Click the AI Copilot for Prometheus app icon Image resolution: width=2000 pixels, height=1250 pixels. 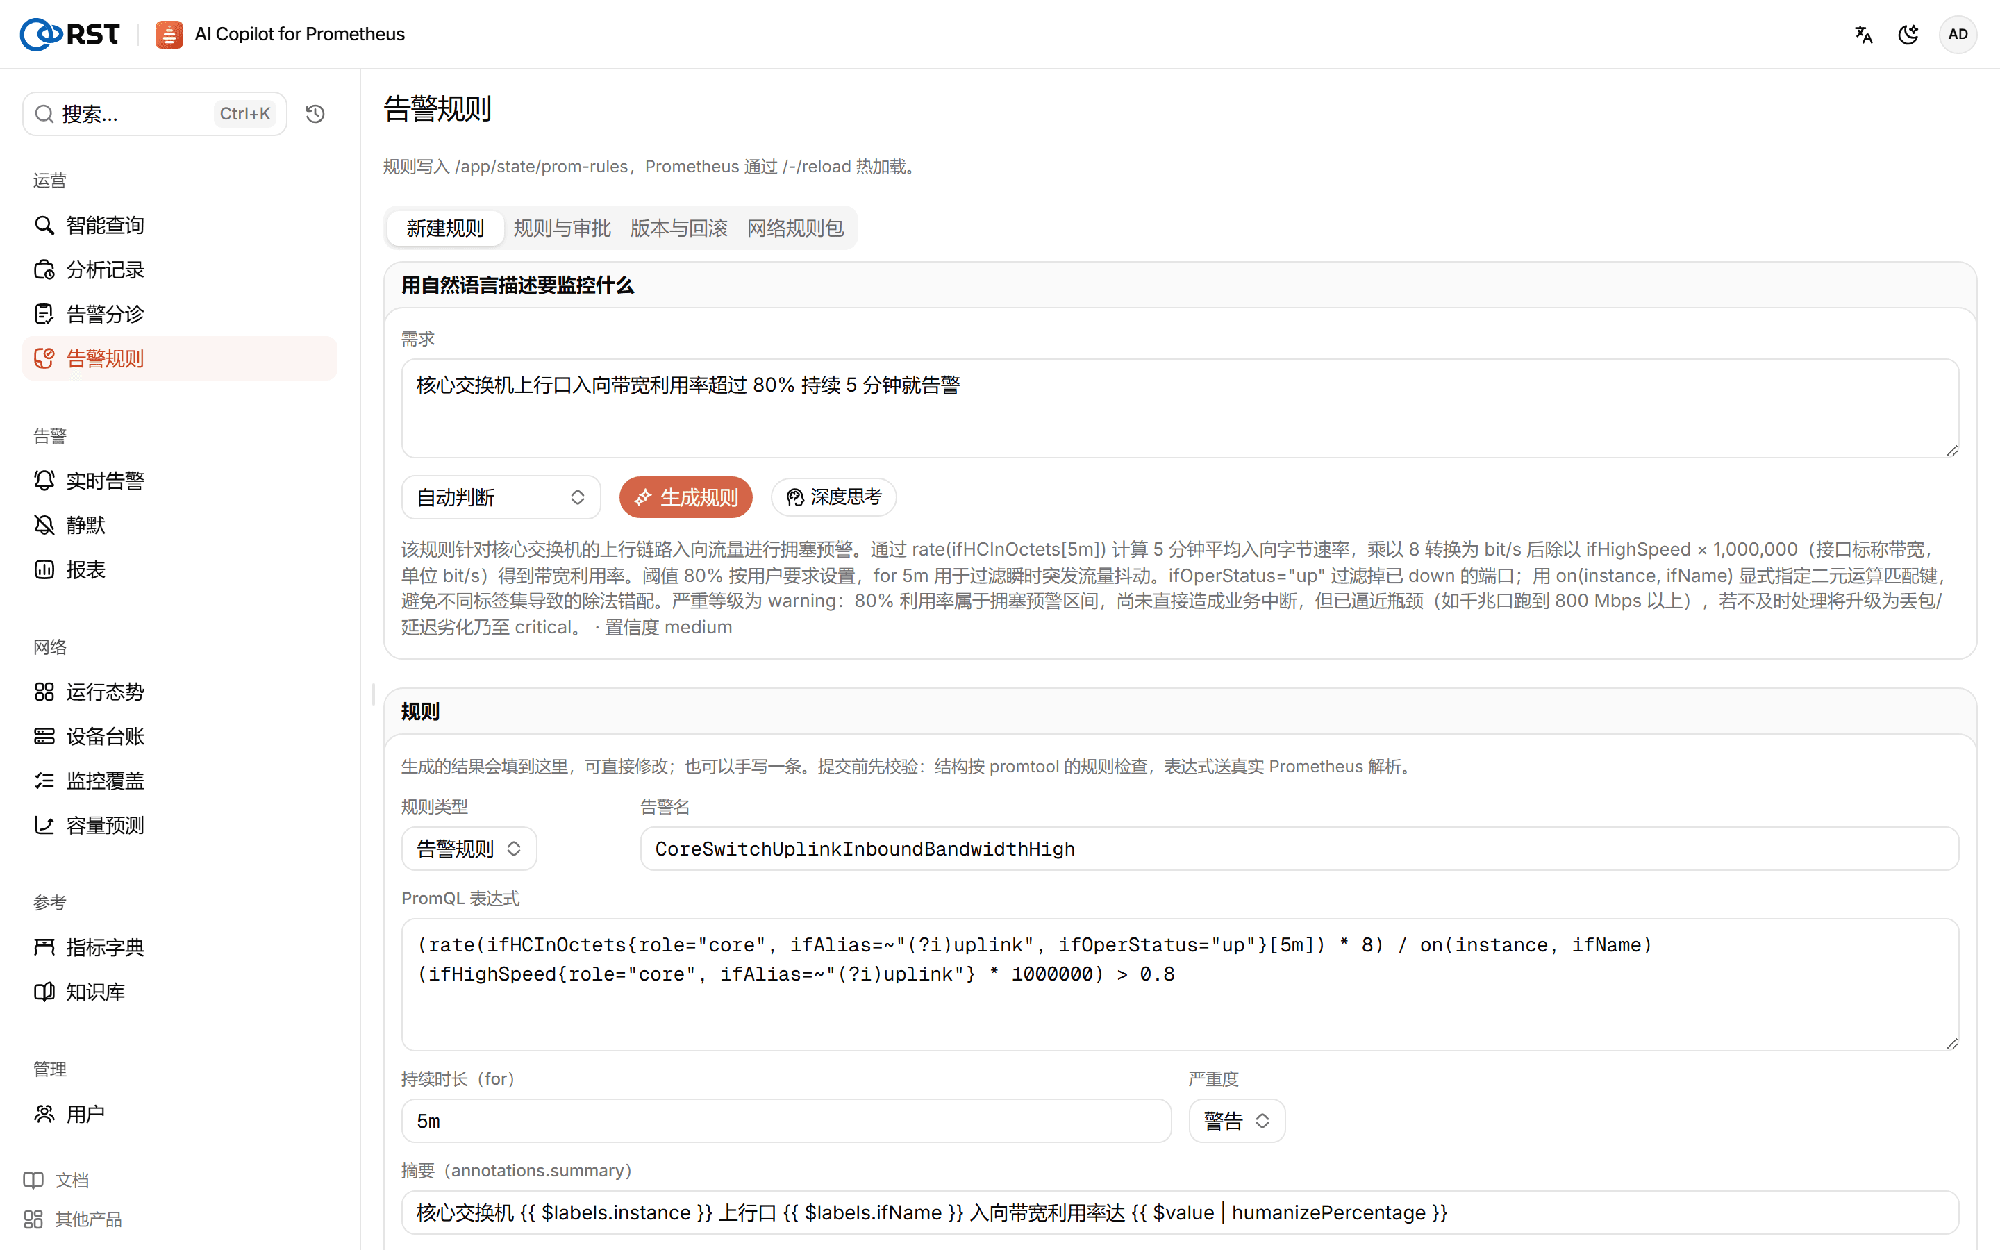(x=169, y=34)
